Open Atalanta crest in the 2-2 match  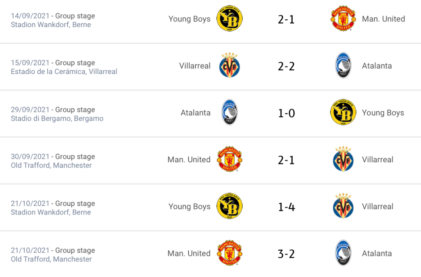click(x=343, y=66)
